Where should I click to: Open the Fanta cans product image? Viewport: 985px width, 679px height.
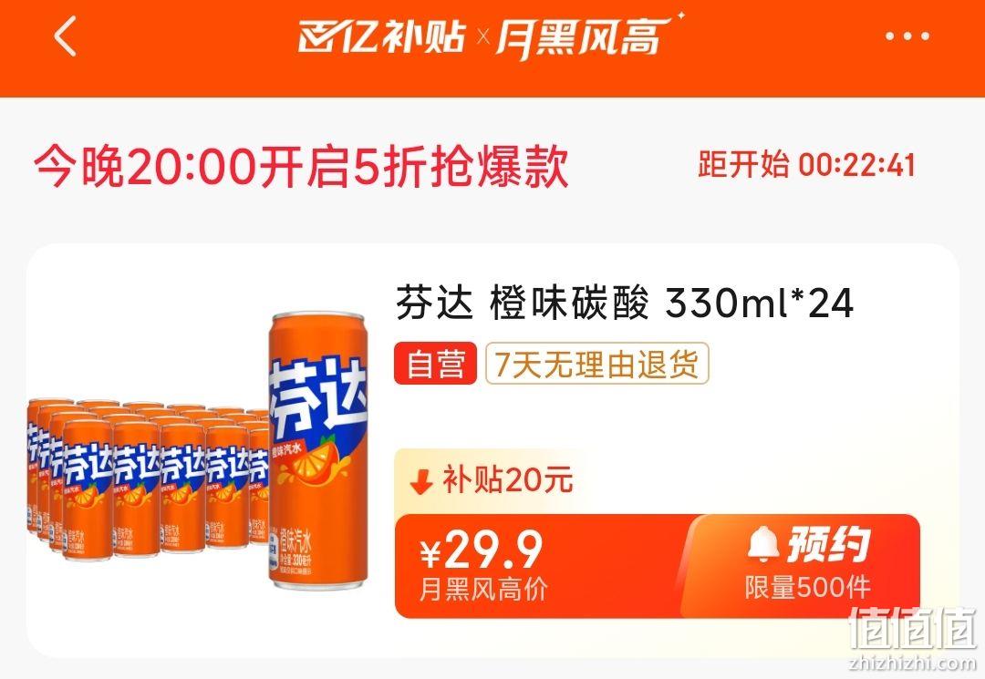198,452
